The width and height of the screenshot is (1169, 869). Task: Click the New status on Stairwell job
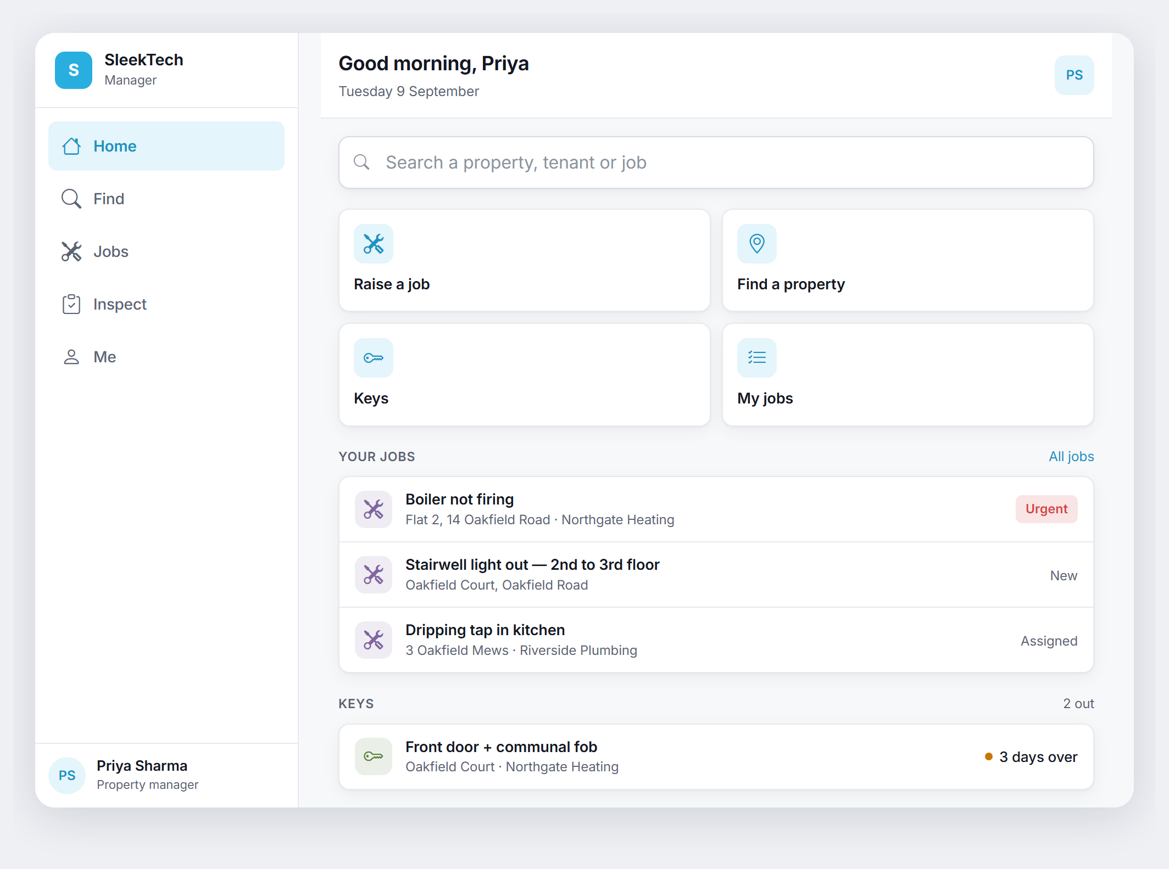1064,575
